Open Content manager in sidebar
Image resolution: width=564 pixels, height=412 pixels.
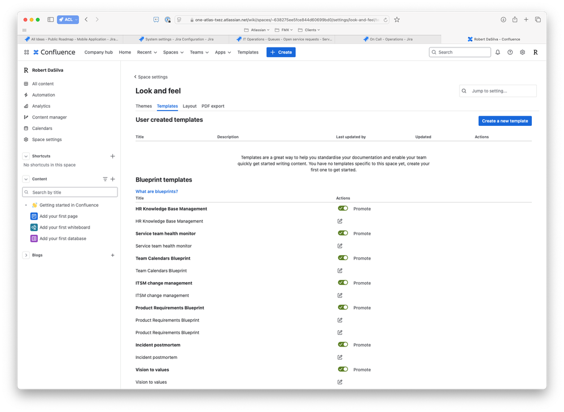point(45,117)
